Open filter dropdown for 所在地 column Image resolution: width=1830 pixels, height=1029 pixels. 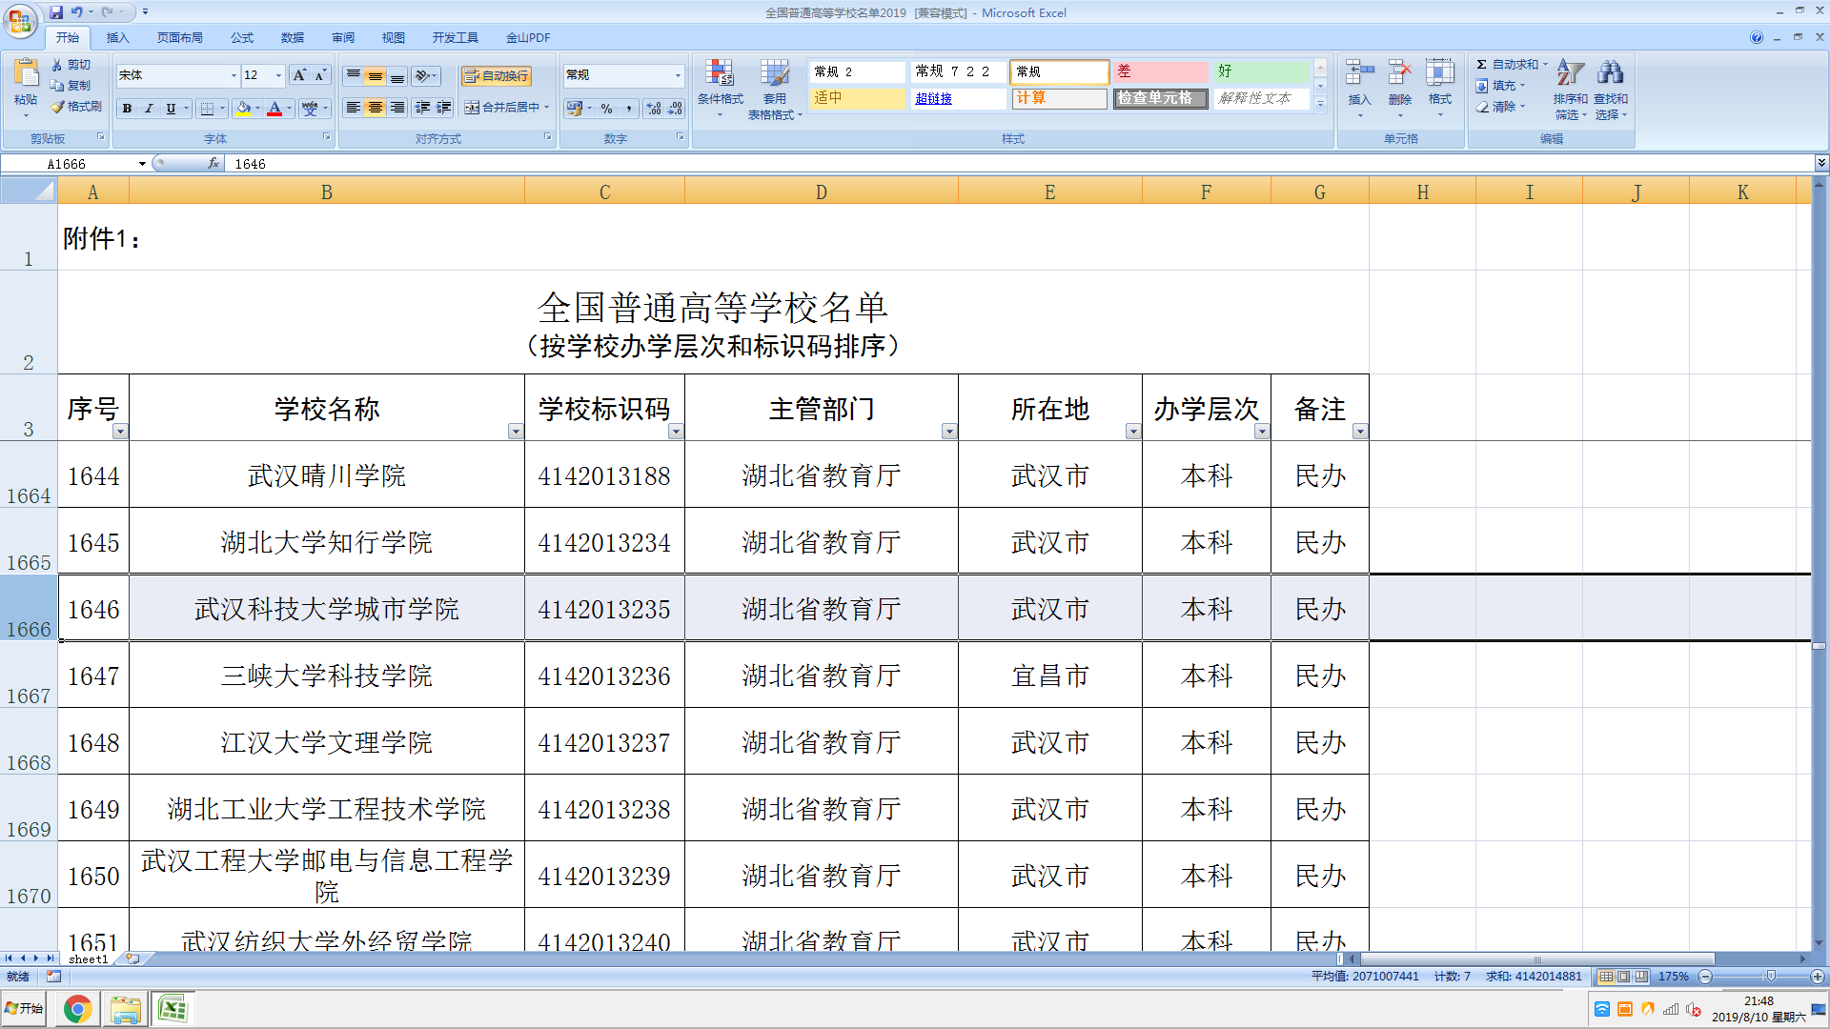(1132, 432)
